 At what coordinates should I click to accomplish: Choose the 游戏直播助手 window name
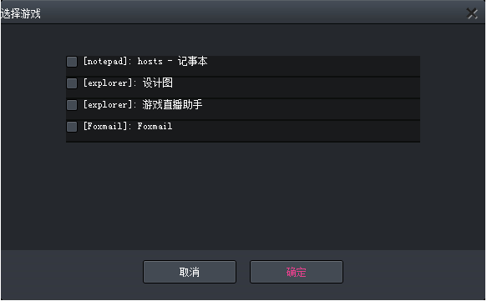coord(172,105)
